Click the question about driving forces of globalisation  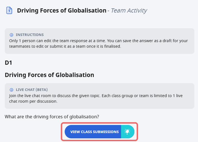[x=52, y=117]
